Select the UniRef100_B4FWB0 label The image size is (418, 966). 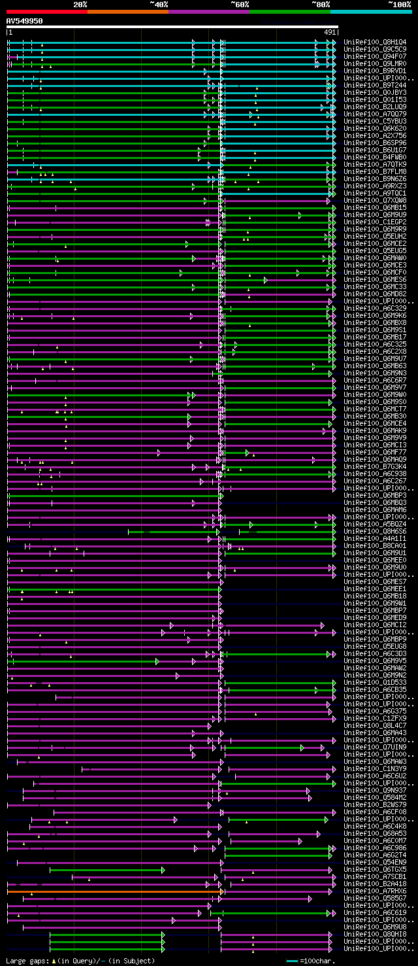click(375, 157)
